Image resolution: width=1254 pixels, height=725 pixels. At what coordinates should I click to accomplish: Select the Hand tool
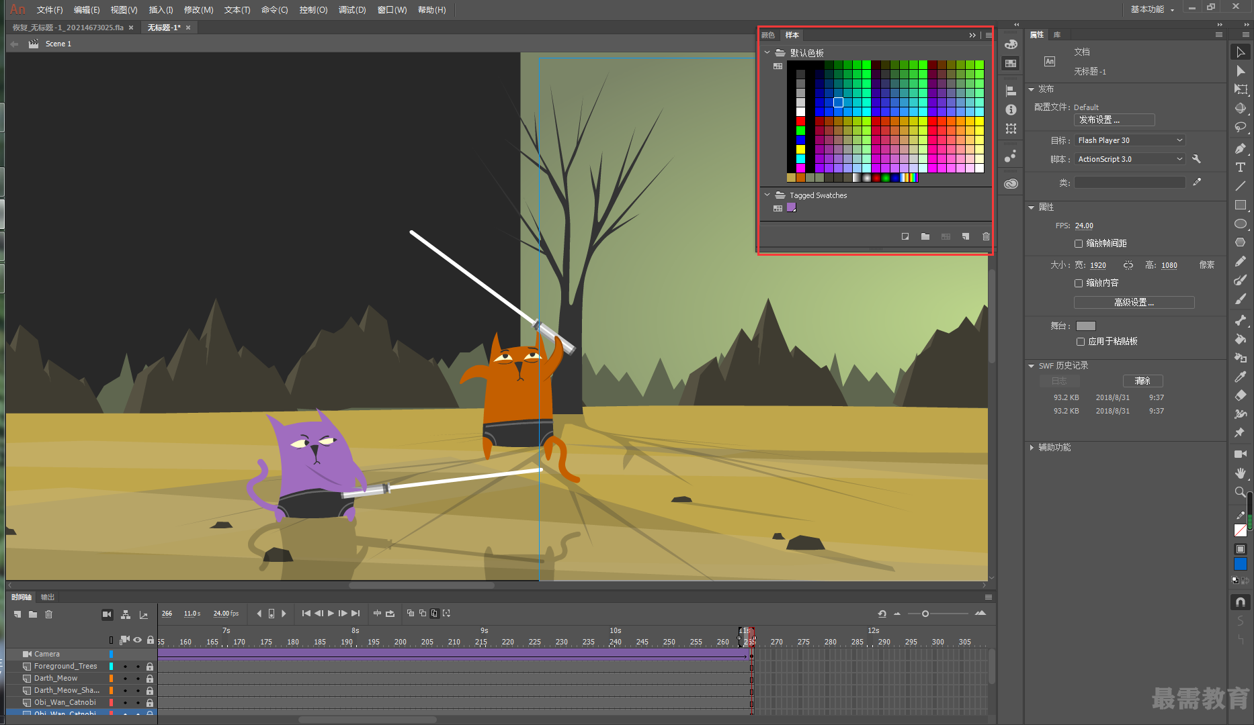coord(1241,473)
